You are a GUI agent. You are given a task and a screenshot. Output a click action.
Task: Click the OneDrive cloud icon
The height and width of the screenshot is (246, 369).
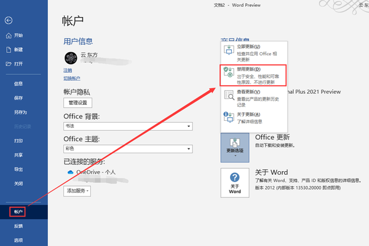(x=70, y=172)
